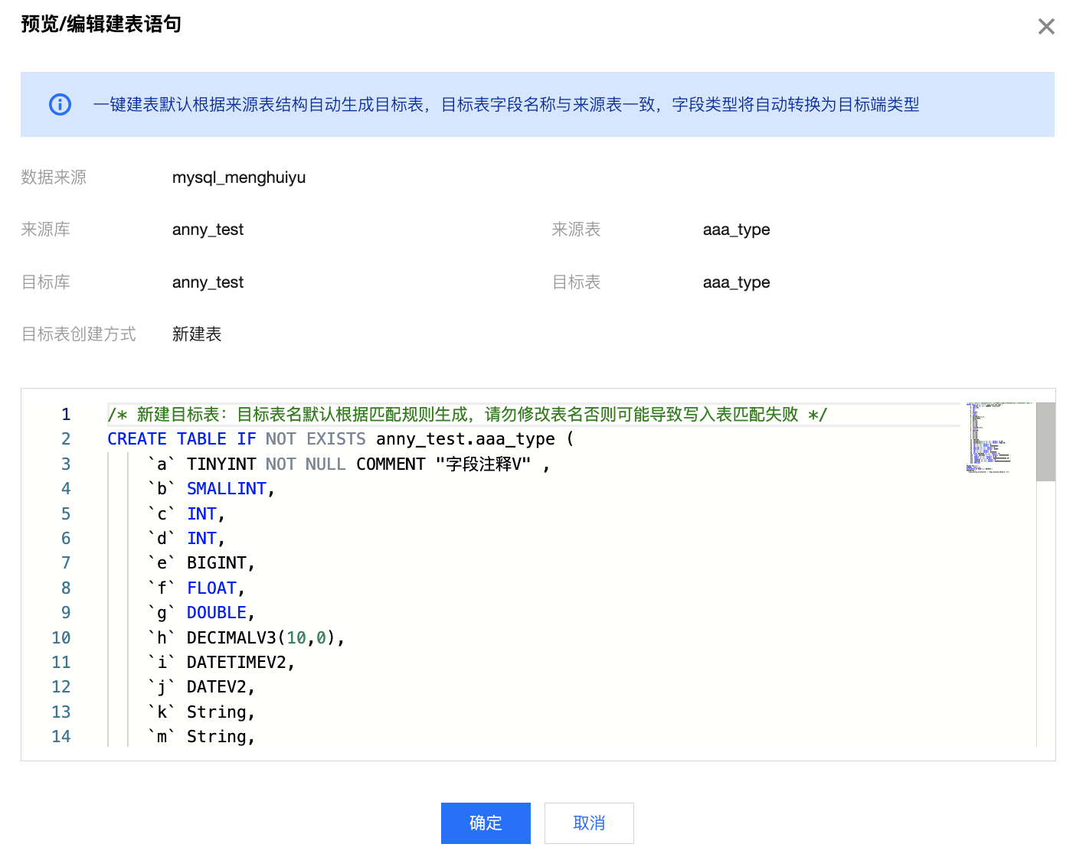
Task: Click anny_test.aaa_type in the SQL statement
Action: coord(466,439)
